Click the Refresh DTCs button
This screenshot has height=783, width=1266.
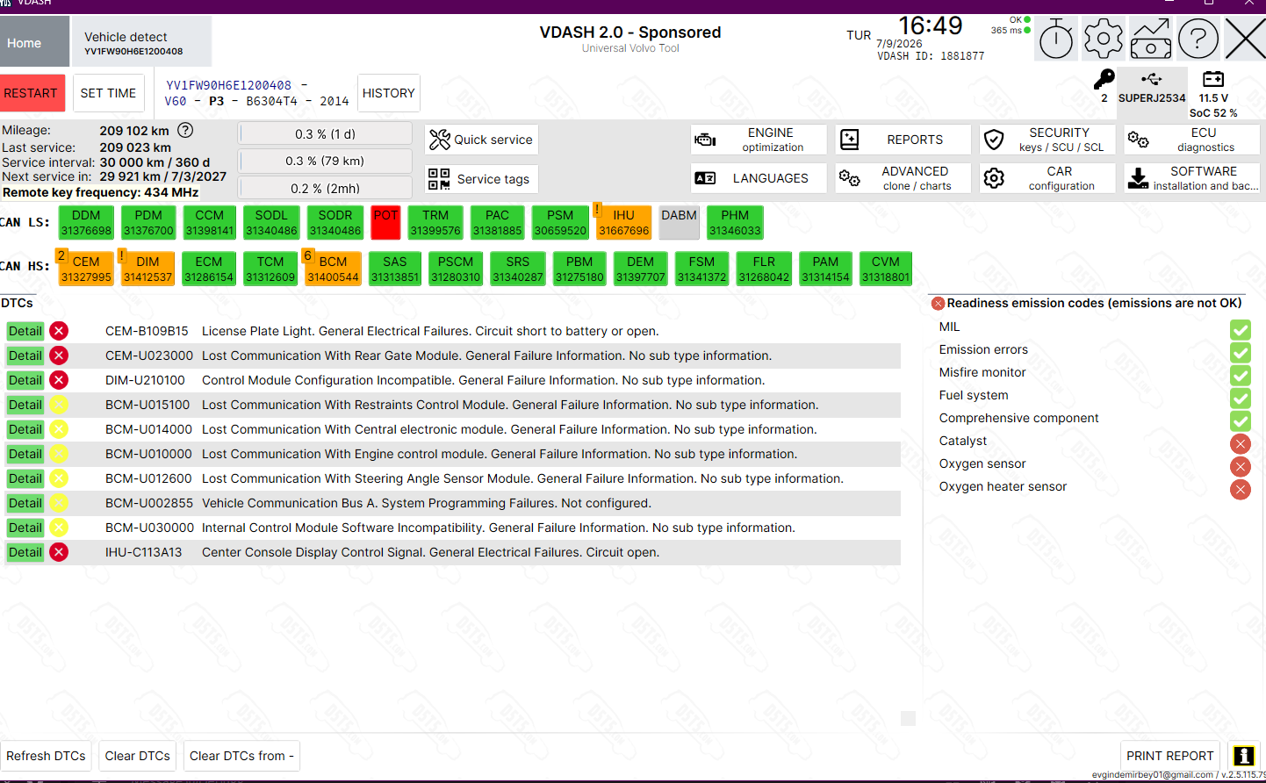pos(46,756)
